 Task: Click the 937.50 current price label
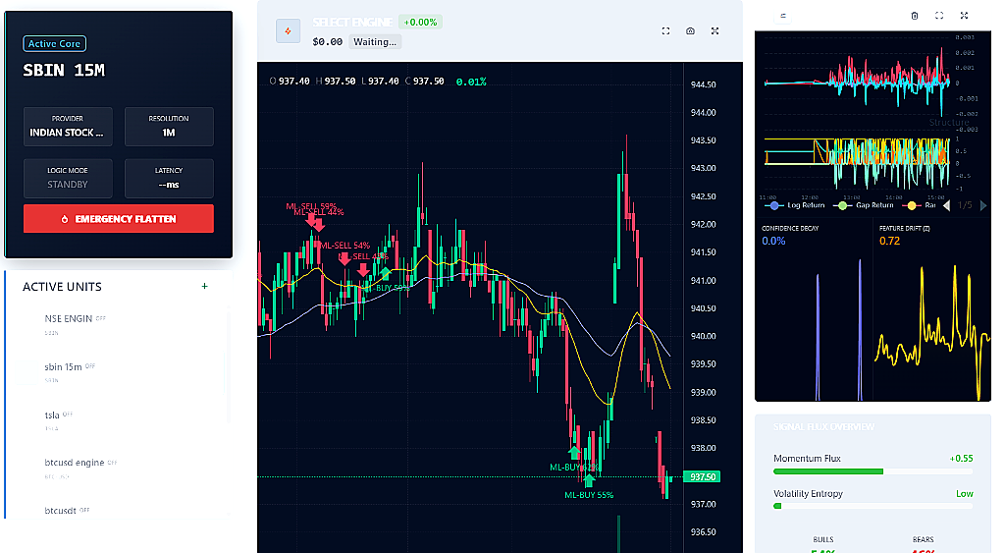click(x=703, y=476)
